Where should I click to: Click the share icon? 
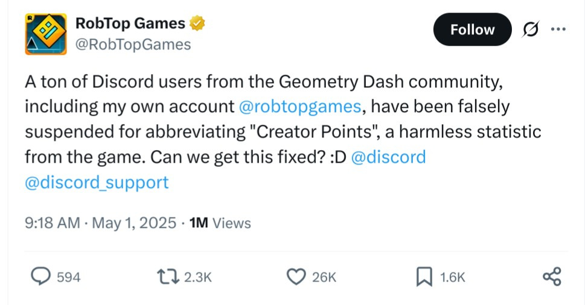552,277
